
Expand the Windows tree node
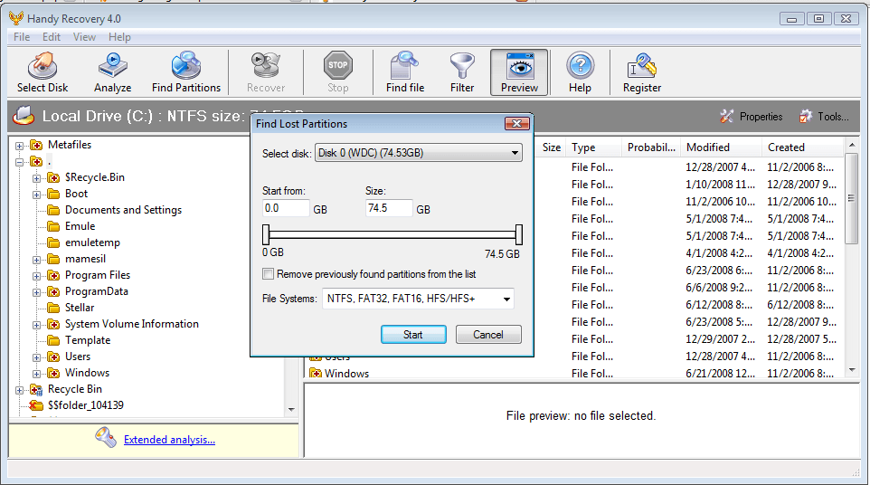coord(36,374)
